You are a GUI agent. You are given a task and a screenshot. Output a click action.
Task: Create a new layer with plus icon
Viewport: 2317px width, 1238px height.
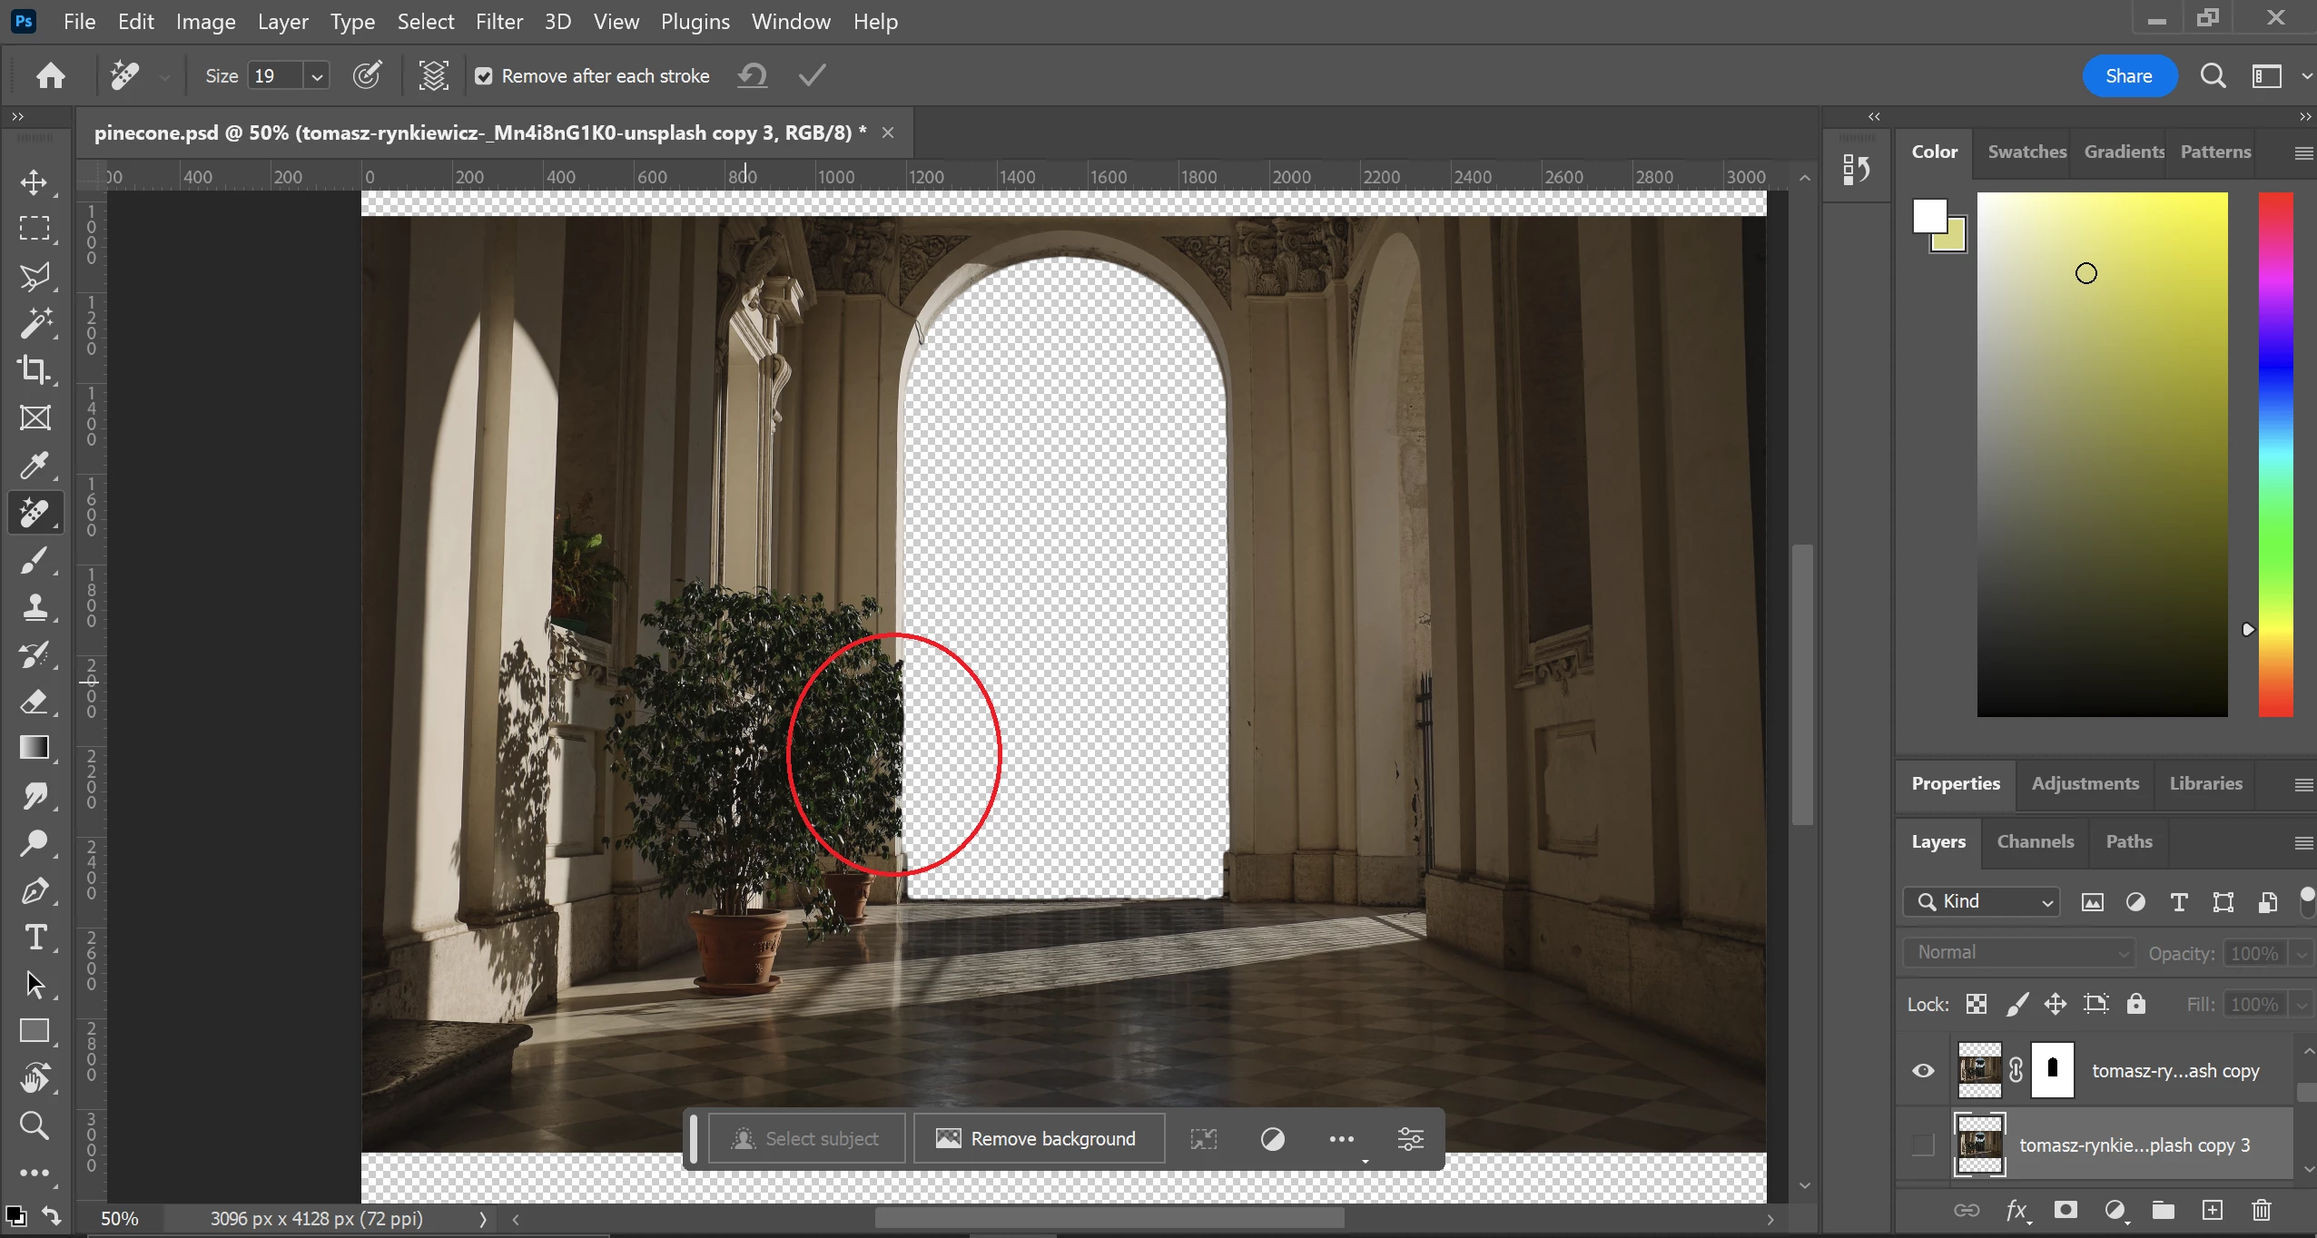point(2212,1209)
